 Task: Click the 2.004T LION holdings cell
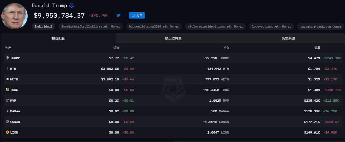(x=218, y=132)
